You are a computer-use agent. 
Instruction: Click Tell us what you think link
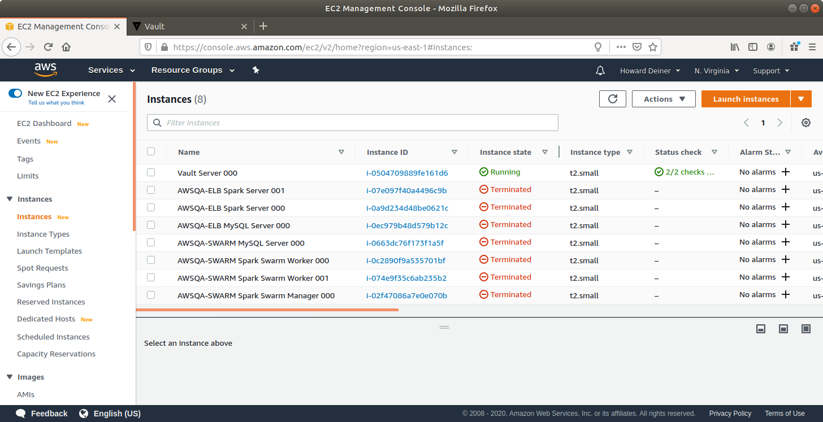point(57,103)
